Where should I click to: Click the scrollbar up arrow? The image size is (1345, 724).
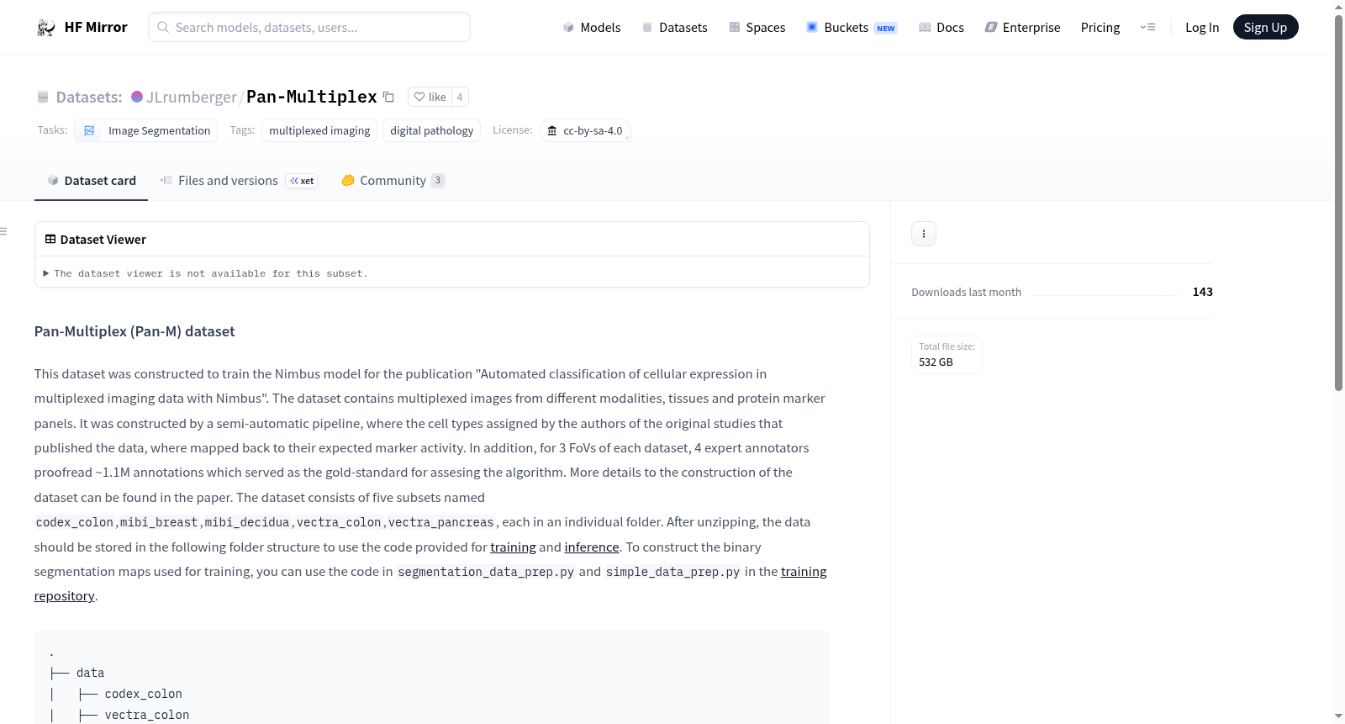point(1338,7)
